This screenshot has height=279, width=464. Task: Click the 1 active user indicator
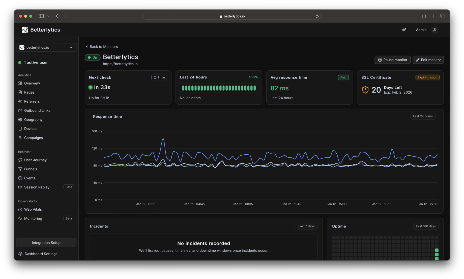pyautogui.click(x=33, y=63)
